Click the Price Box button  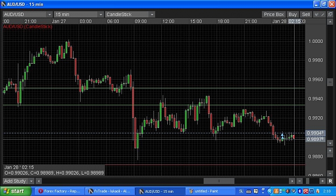274,14
